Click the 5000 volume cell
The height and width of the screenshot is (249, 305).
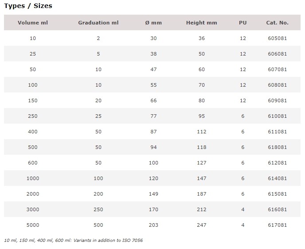33,225
